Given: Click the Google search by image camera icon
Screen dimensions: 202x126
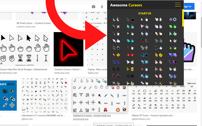Looking at the screenshot, I should 93,7.
